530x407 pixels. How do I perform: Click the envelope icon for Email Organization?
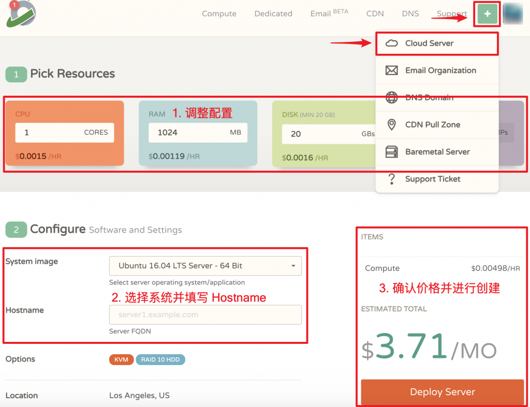pos(391,70)
